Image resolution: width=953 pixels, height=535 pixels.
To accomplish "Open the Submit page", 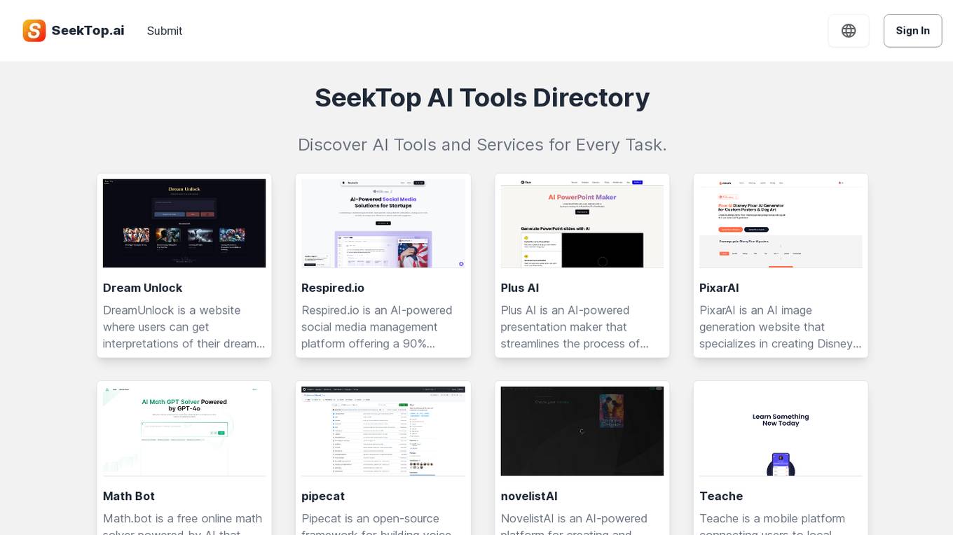I will [165, 31].
